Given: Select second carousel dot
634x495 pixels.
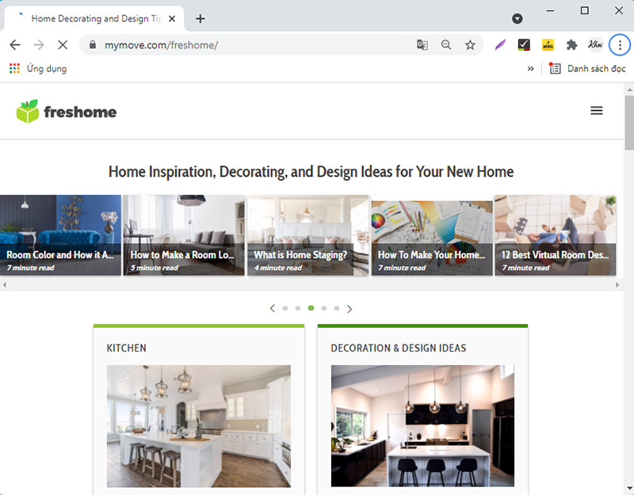Looking at the screenshot, I should (298, 308).
